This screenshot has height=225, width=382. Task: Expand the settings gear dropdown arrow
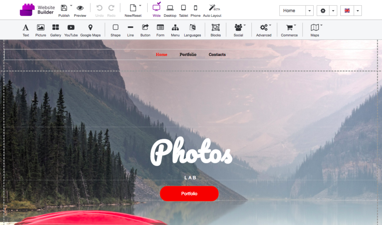coord(333,11)
